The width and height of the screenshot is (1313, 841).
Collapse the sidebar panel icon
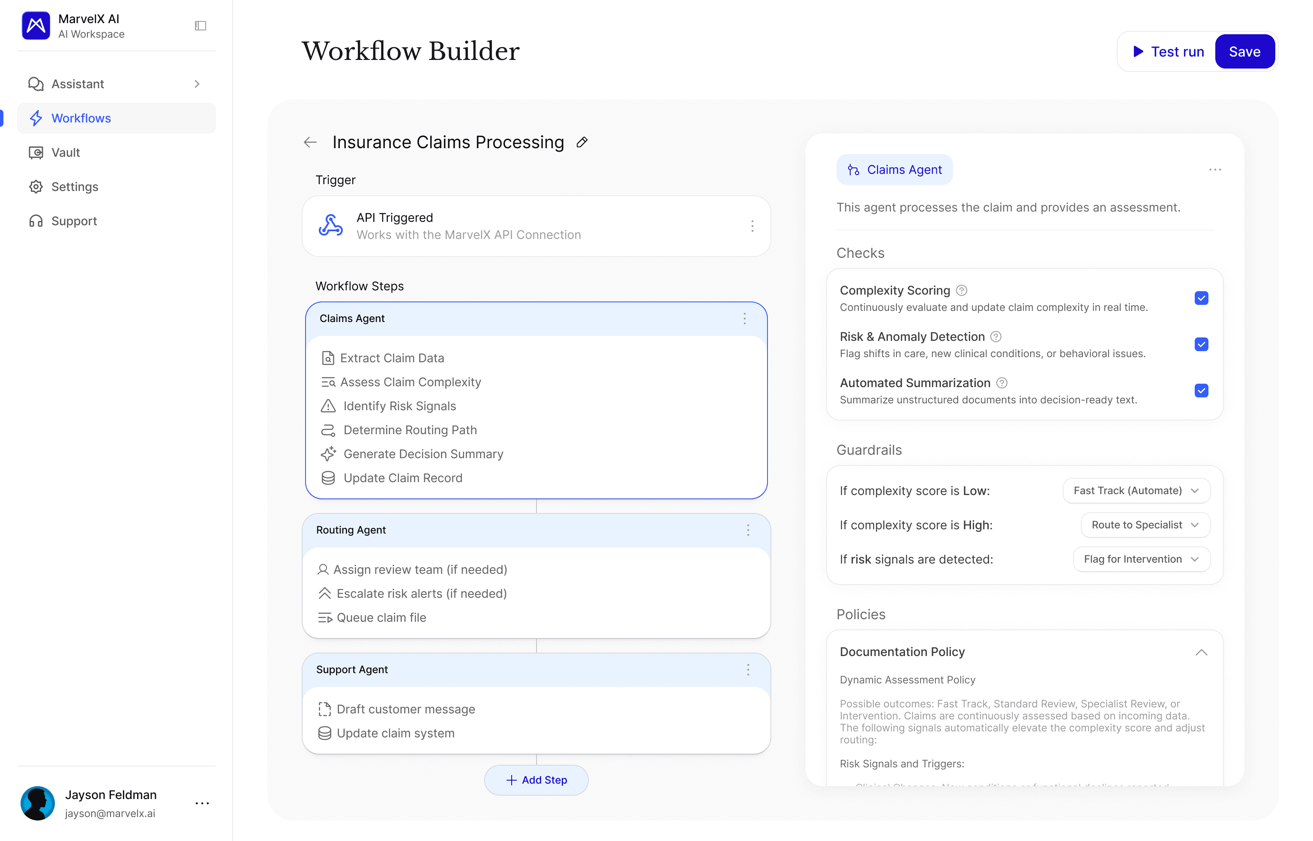(201, 26)
